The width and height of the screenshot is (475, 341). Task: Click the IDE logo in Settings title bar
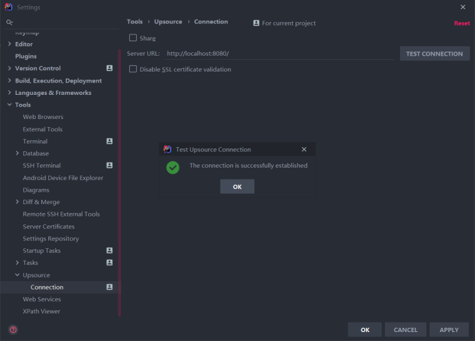[x=8, y=7]
